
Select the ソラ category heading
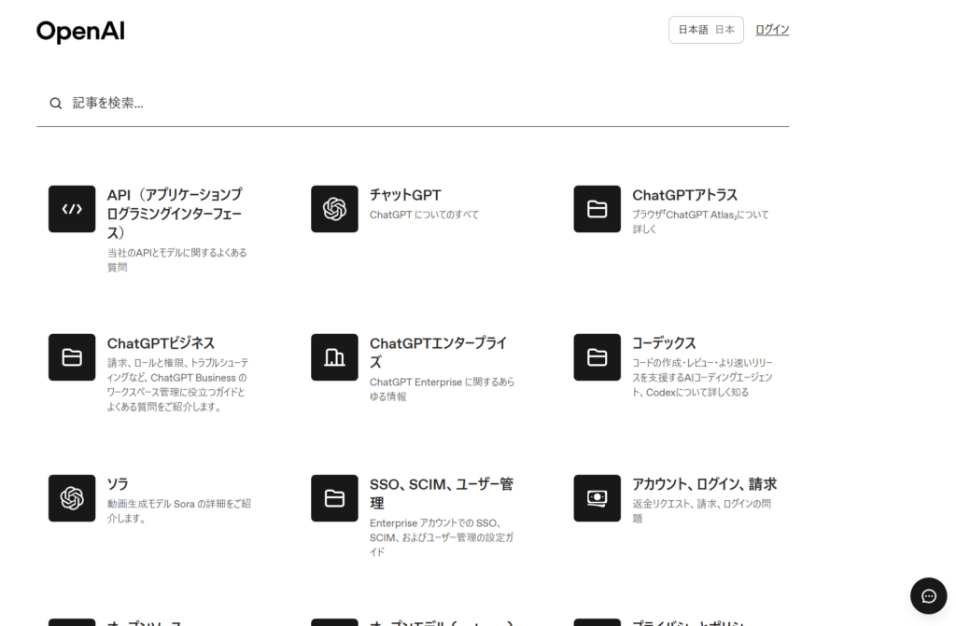(118, 484)
